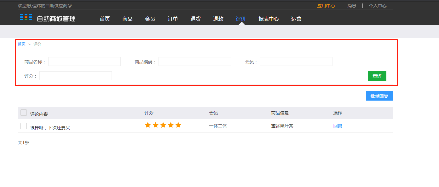Click the 共1条 total count text

point(24,143)
